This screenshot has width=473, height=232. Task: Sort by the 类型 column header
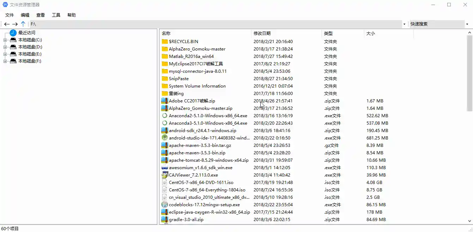[x=343, y=34]
